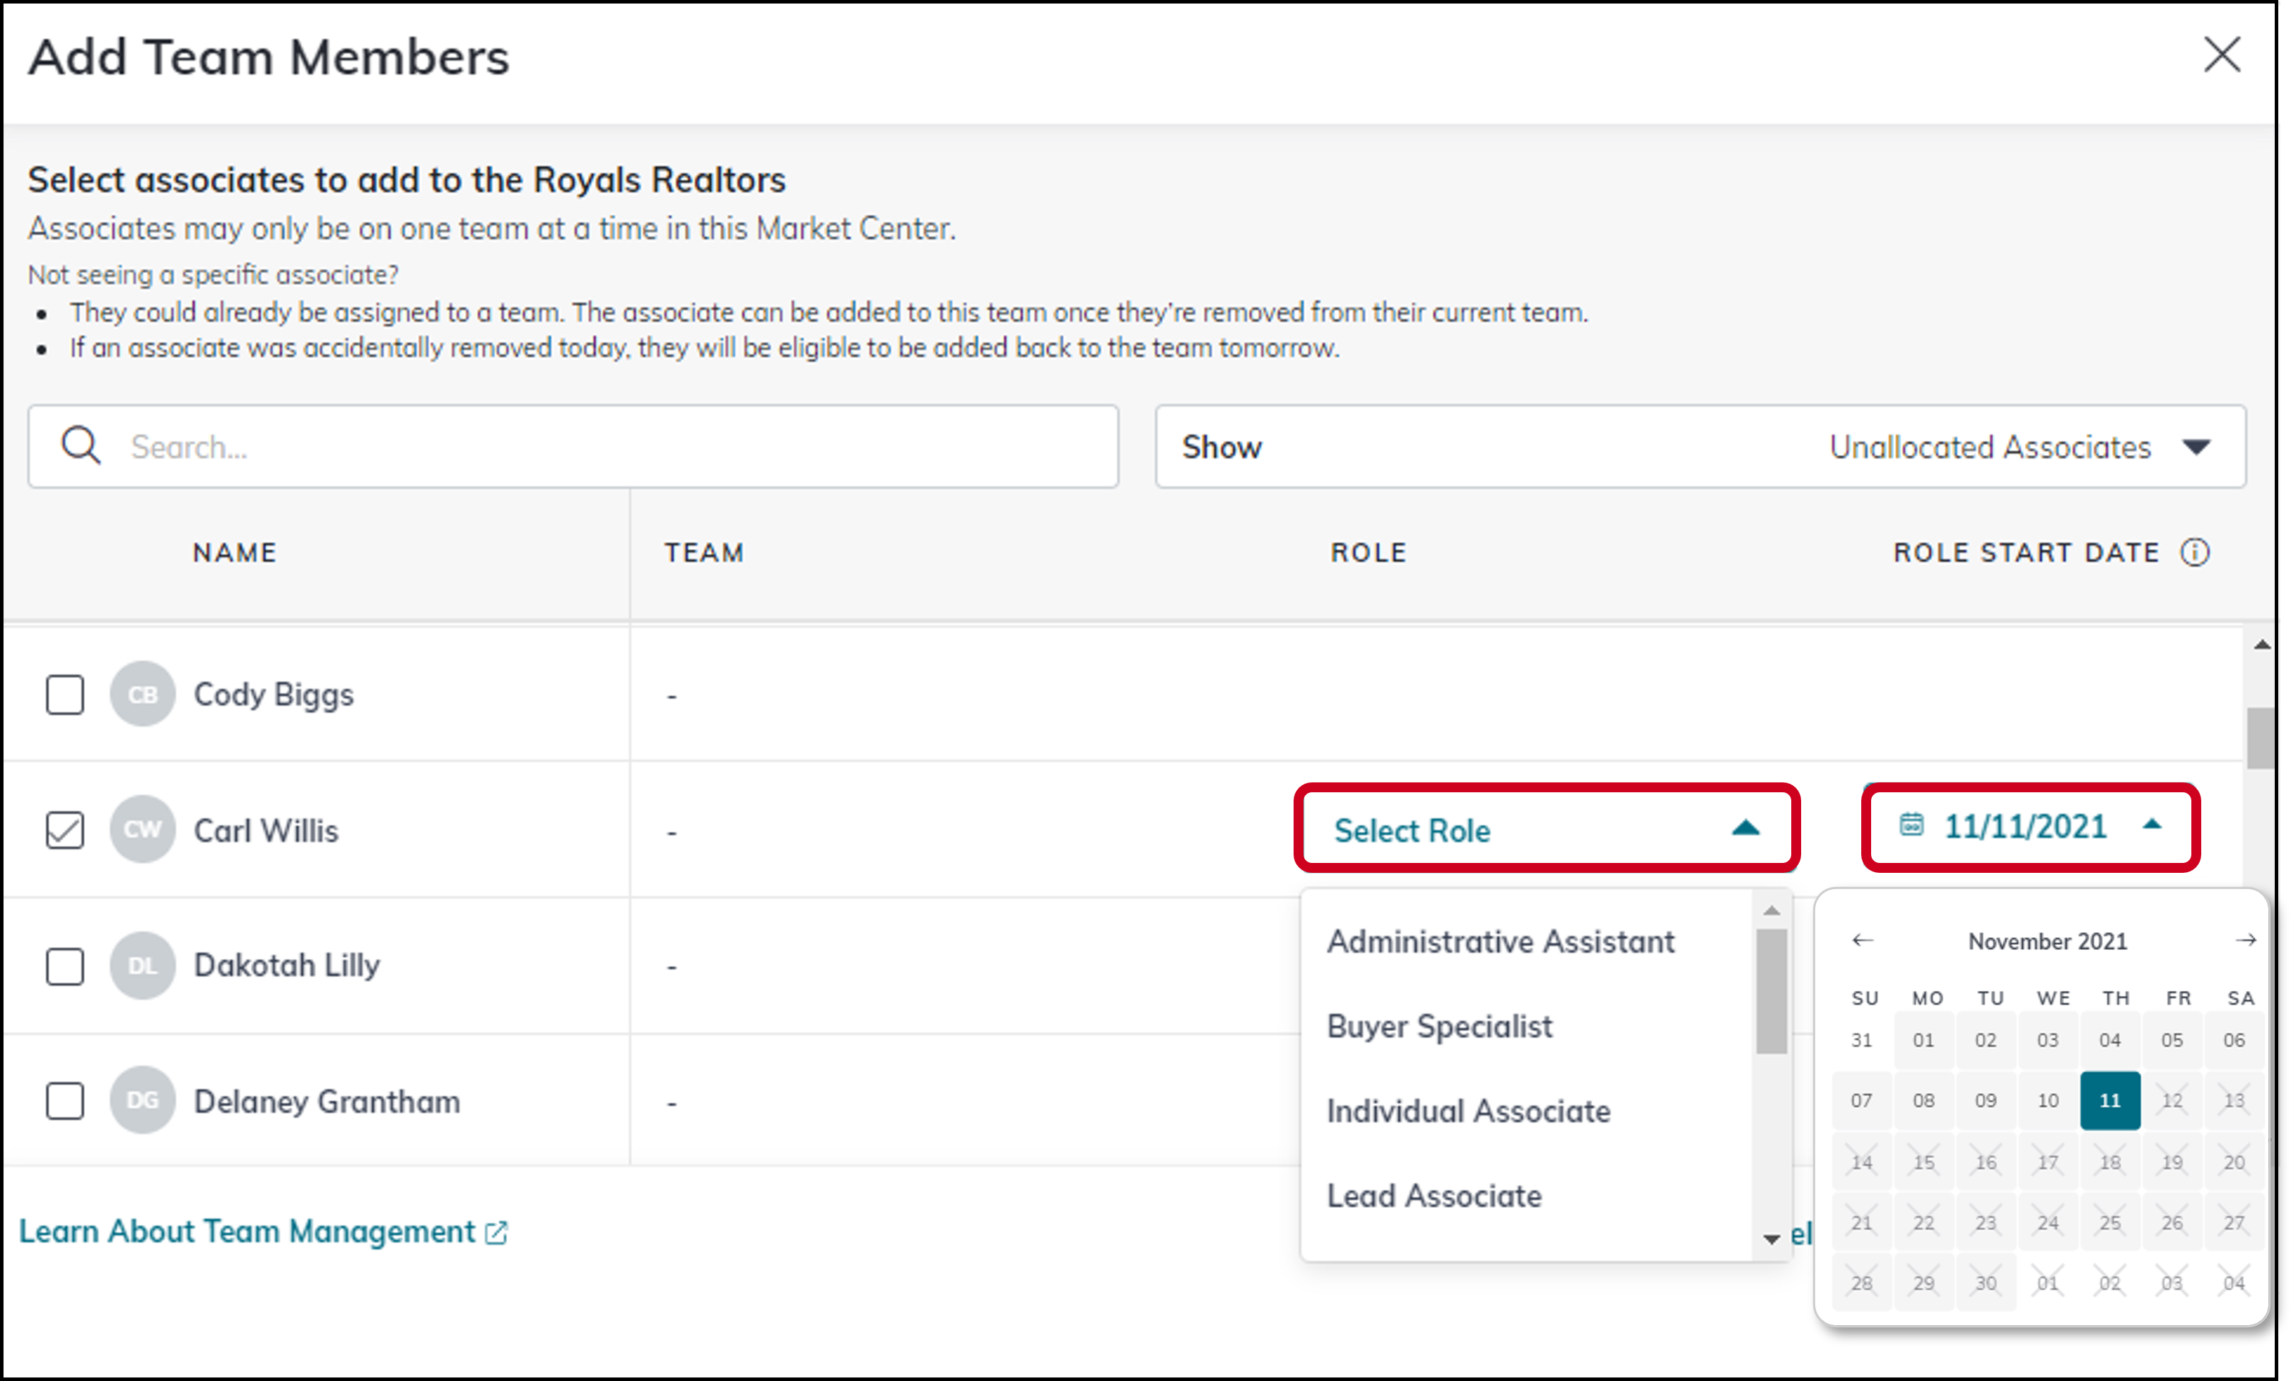This screenshot has height=1381, width=2291.
Task: Click role list scroll up arrow
Action: pyautogui.click(x=1771, y=911)
